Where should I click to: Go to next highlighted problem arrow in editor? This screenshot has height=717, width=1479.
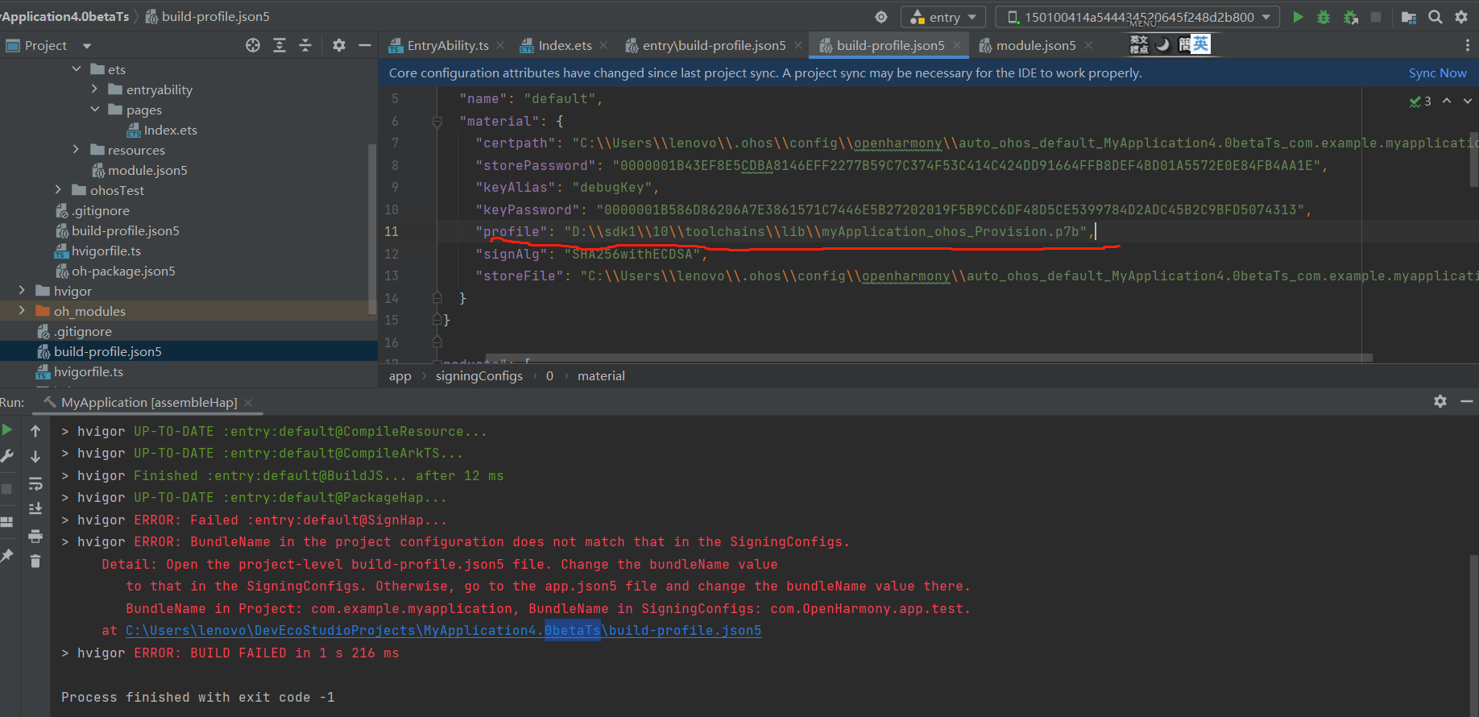coord(1468,101)
